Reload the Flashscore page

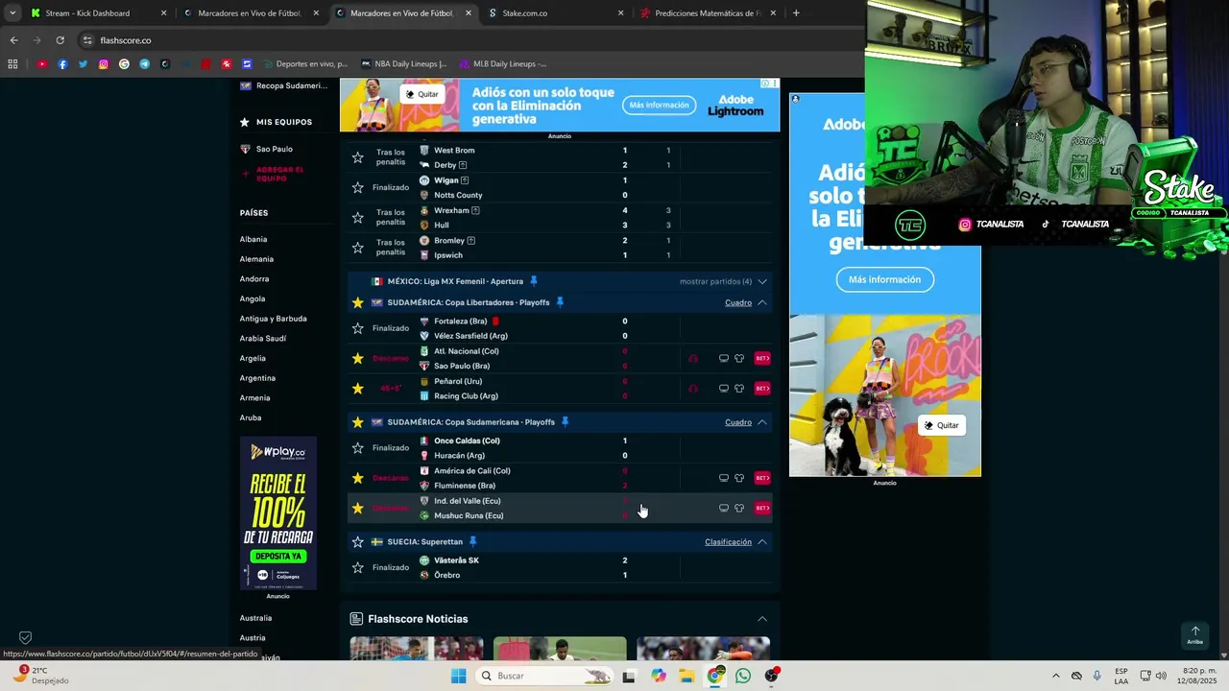click(x=60, y=40)
